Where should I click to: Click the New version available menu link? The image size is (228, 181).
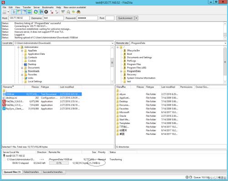(75, 7)
